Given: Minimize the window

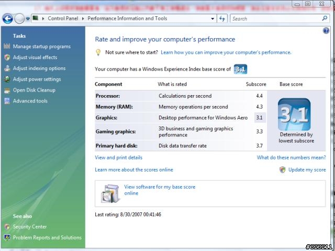Looking at the screenshot, I should 297,4.
